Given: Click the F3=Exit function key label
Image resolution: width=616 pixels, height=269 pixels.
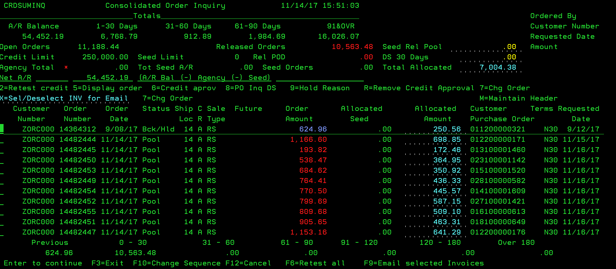Looking at the screenshot, I should [107, 263].
